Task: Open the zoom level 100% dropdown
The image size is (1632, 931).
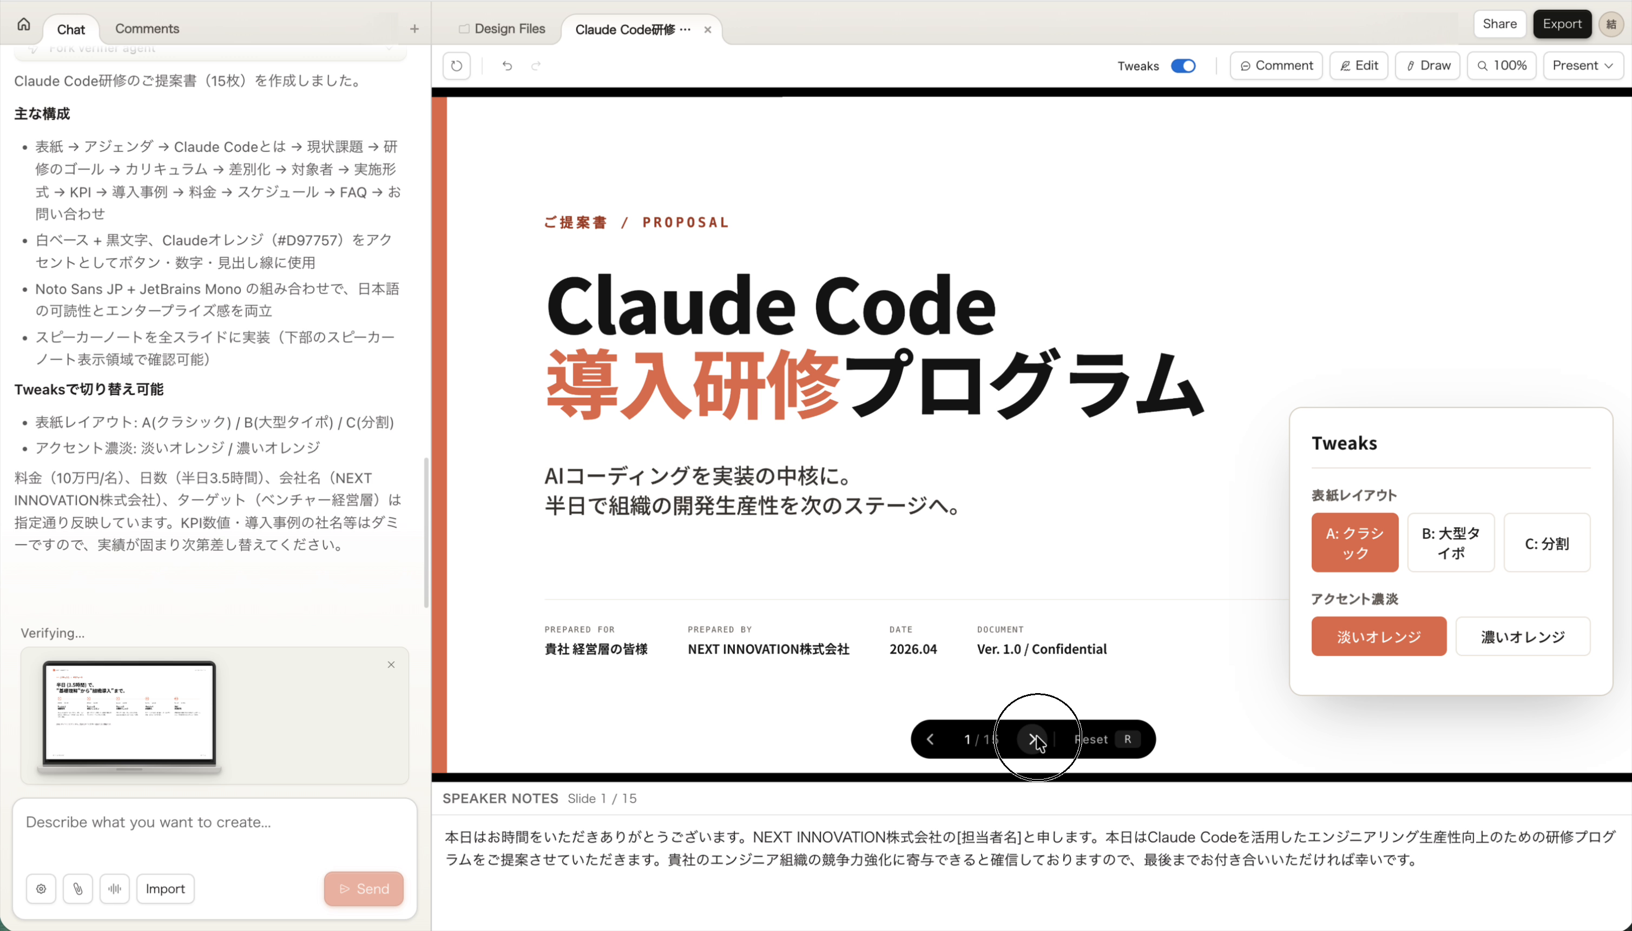Action: coord(1501,65)
